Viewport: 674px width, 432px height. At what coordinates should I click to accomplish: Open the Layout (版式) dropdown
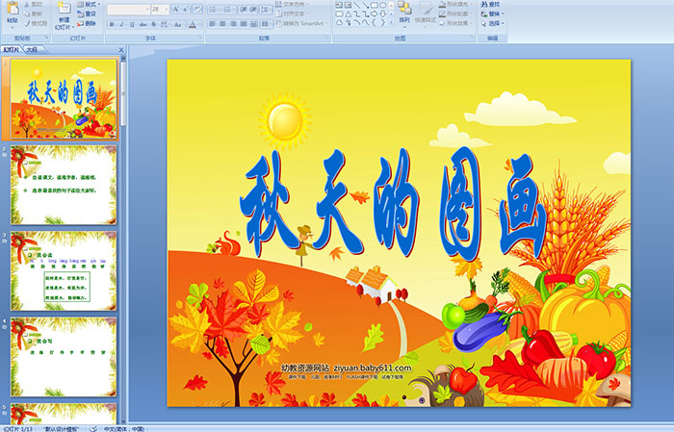pyautogui.click(x=89, y=4)
